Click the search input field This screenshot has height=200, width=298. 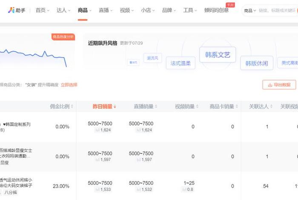(x=277, y=11)
